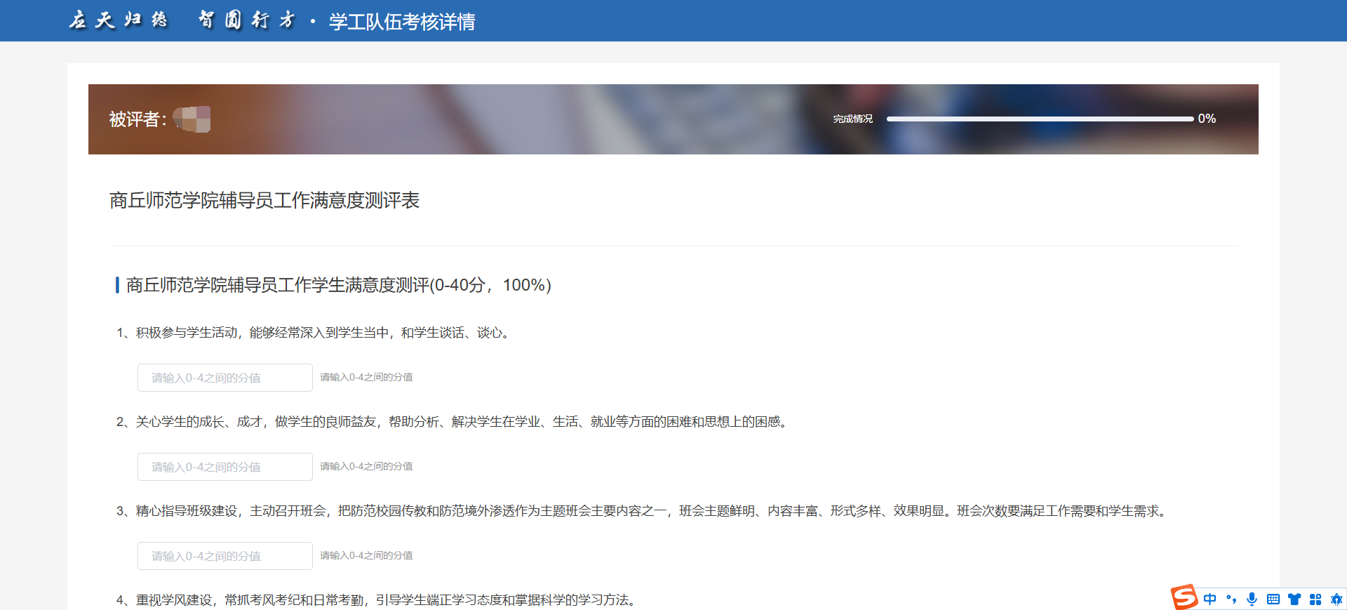Screen dimensions: 1347x610
Task: Click the section heading with 0-40分
Action: click(x=338, y=285)
